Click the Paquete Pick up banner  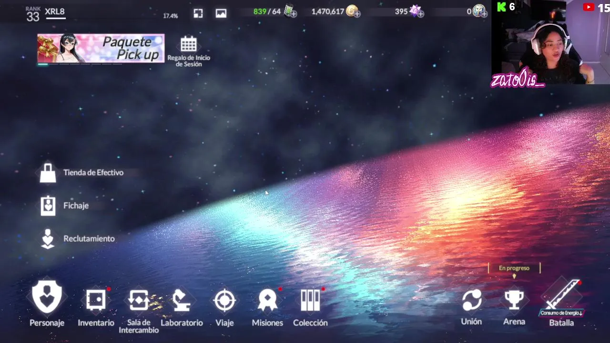[x=101, y=48]
